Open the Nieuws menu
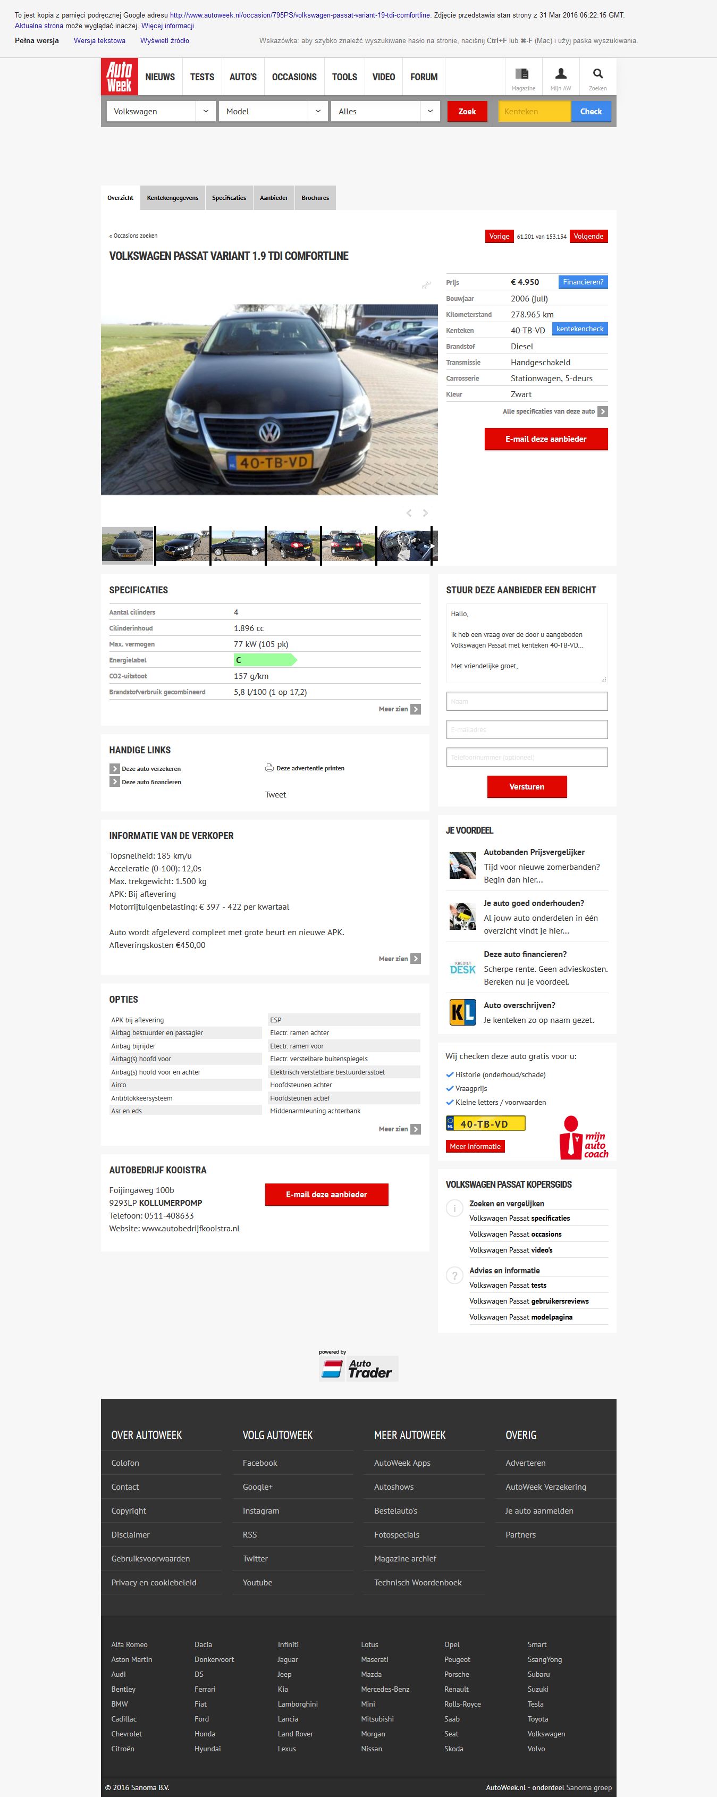The width and height of the screenshot is (717, 1797). click(160, 78)
